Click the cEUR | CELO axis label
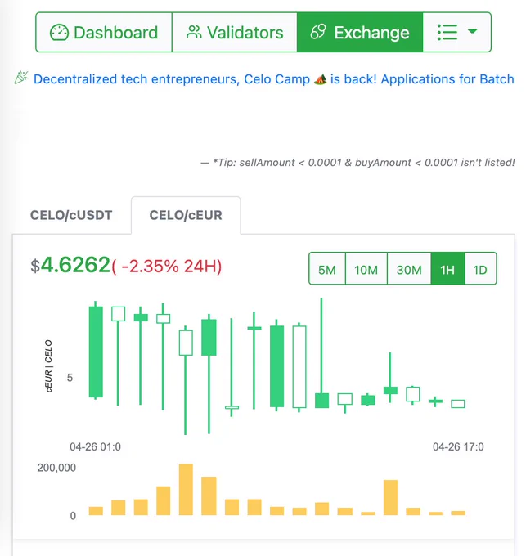The width and height of the screenshot is (526, 556). tap(48, 366)
